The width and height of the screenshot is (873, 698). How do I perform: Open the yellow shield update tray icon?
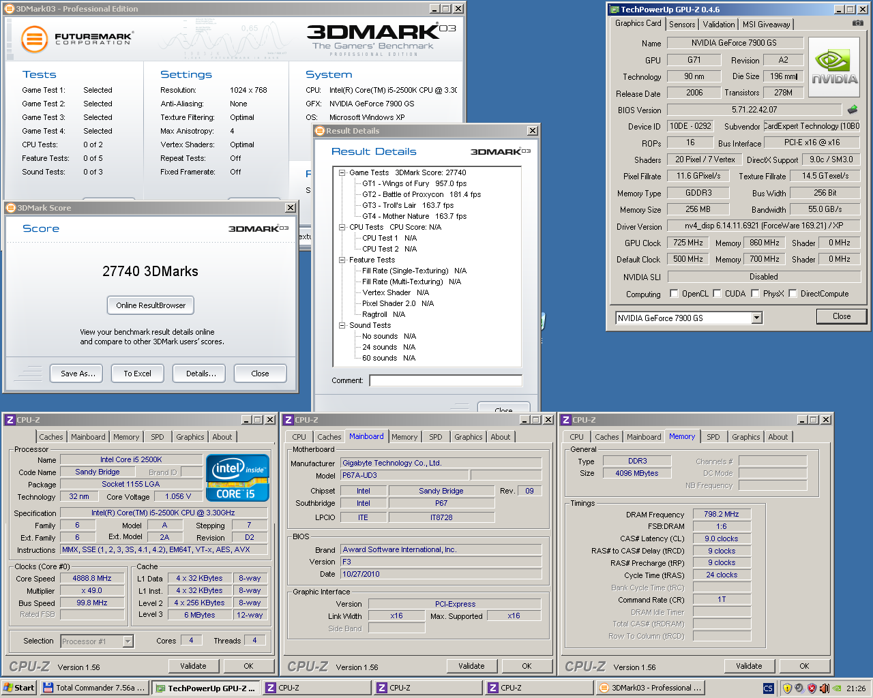point(787,688)
